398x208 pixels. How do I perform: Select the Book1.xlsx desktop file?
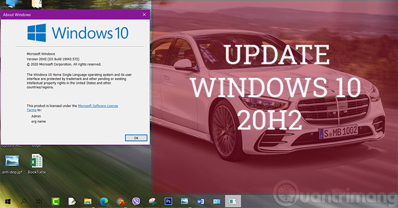[x=37, y=164]
